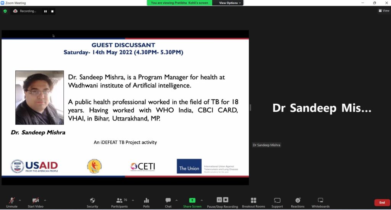Unmute the microphone
The image size is (391, 210).
point(12,200)
